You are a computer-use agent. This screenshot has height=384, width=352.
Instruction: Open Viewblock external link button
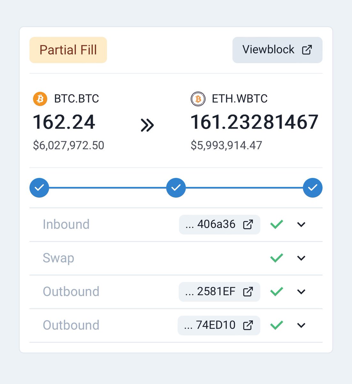pyautogui.click(x=277, y=50)
